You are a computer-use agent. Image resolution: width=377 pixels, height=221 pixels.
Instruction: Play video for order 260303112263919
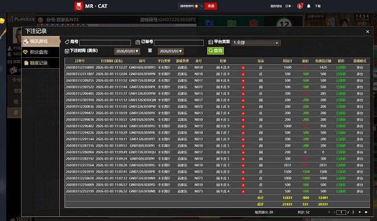pos(243,172)
